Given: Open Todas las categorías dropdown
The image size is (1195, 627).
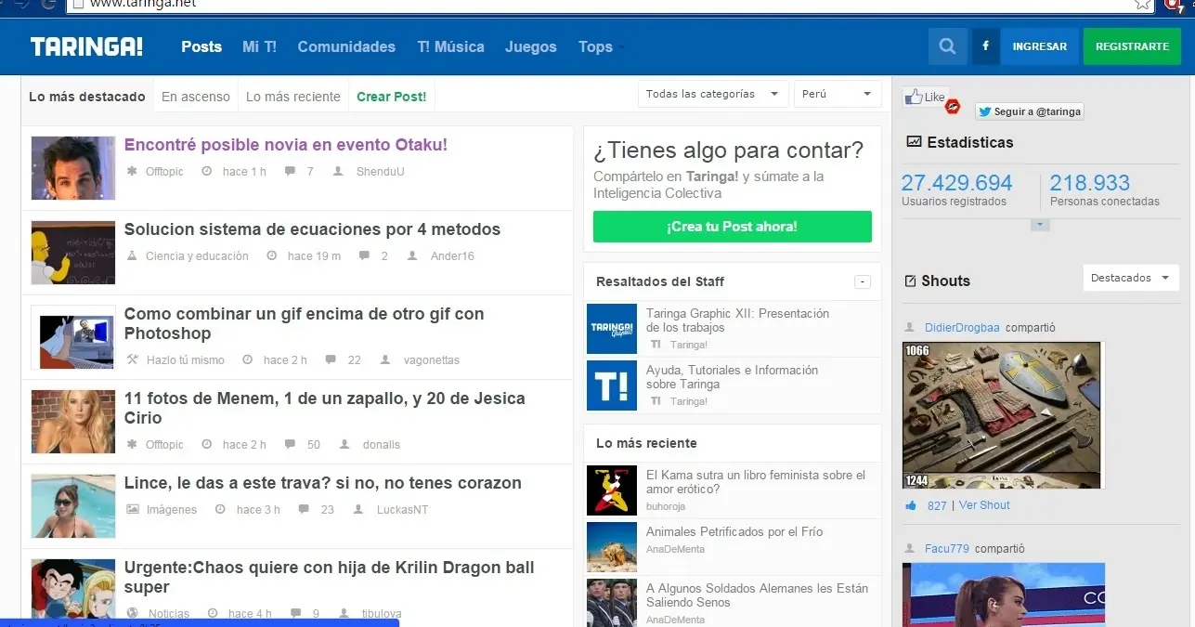Looking at the screenshot, I should [x=713, y=94].
